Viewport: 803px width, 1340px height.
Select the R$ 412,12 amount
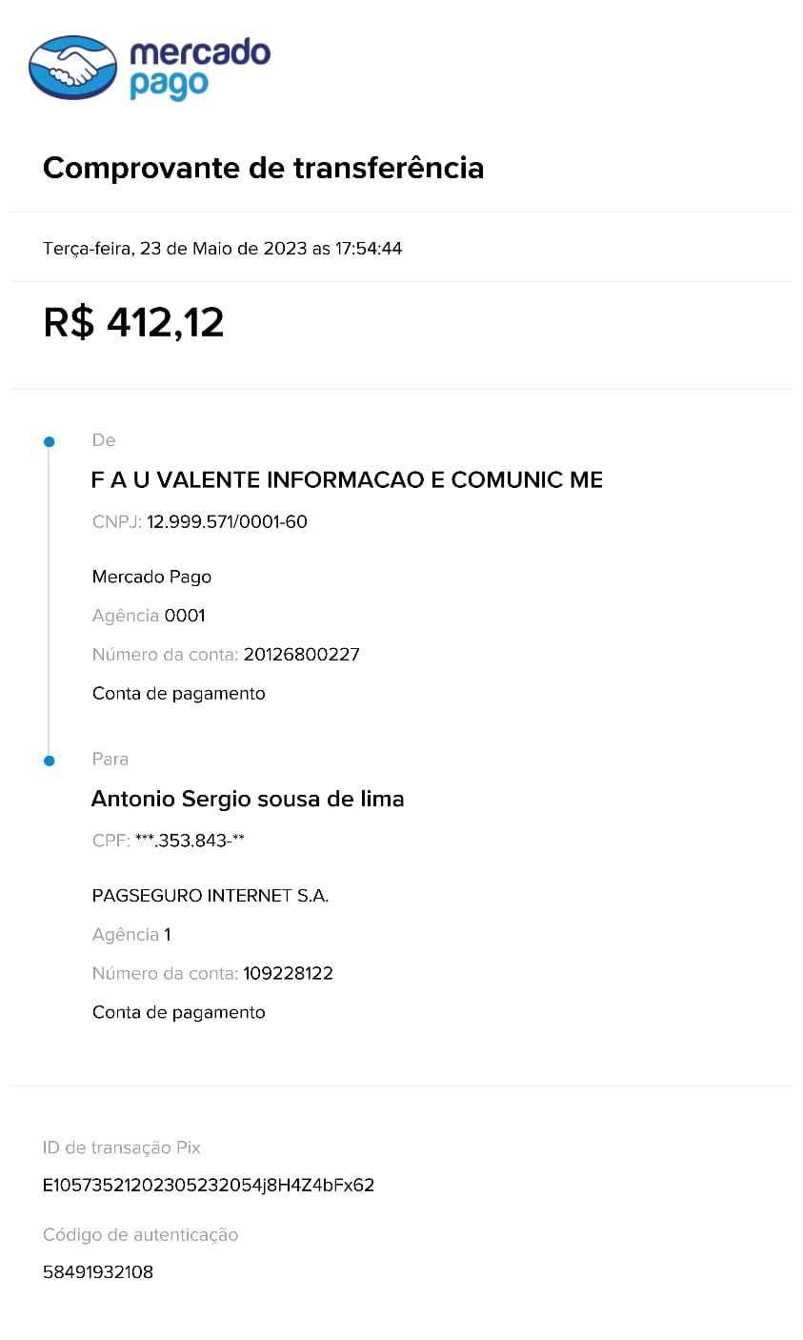tap(133, 322)
